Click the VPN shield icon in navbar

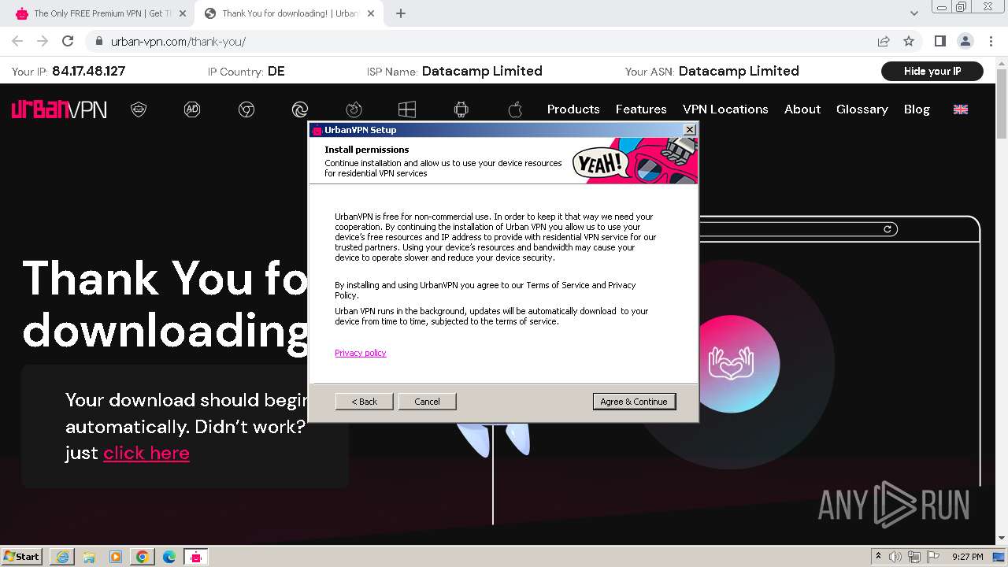pyautogui.click(x=139, y=109)
